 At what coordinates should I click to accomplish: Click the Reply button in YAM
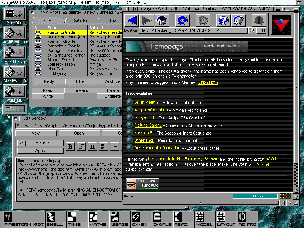49,81
